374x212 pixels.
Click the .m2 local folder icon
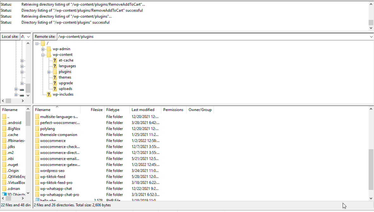pyautogui.click(x=4, y=152)
